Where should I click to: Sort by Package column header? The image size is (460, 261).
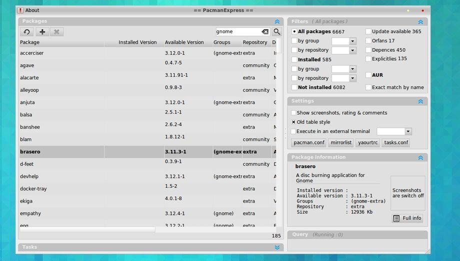(30, 42)
